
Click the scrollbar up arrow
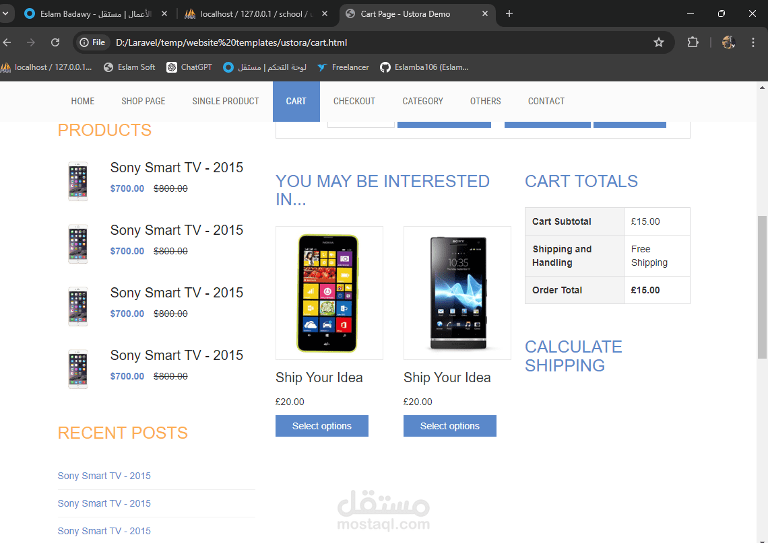[x=762, y=87]
